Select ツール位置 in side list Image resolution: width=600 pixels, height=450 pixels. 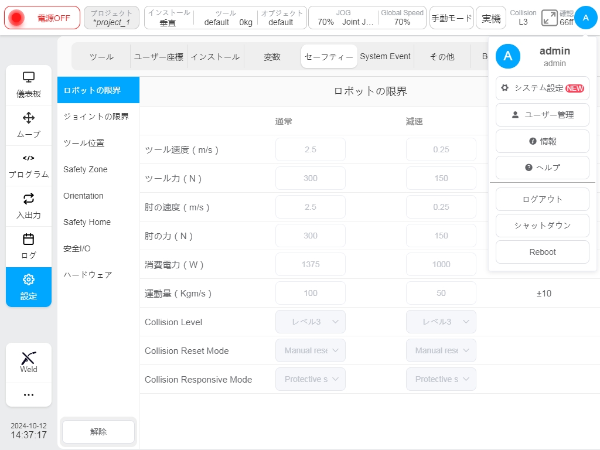click(98, 143)
